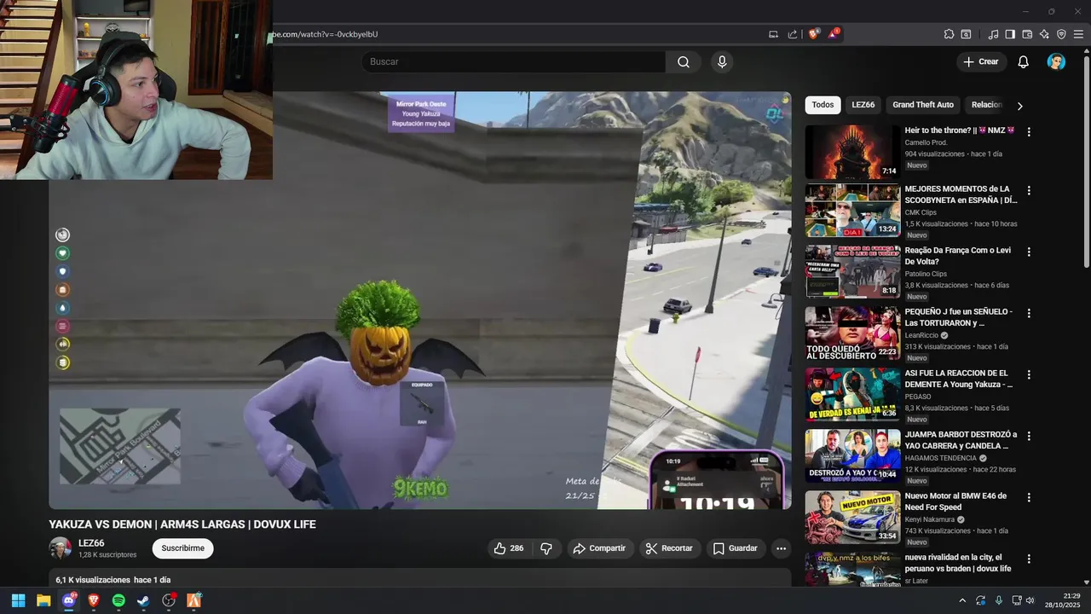Focus the 'Buscar' search field
Viewport: 1091px width, 614px height.
pyautogui.click(x=513, y=61)
